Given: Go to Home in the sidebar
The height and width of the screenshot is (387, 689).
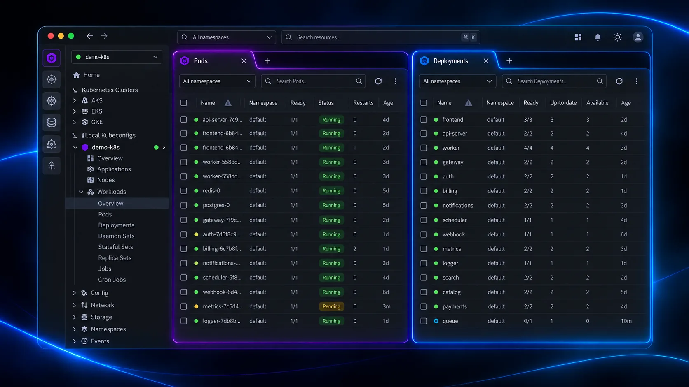Looking at the screenshot, I should 91,75.
